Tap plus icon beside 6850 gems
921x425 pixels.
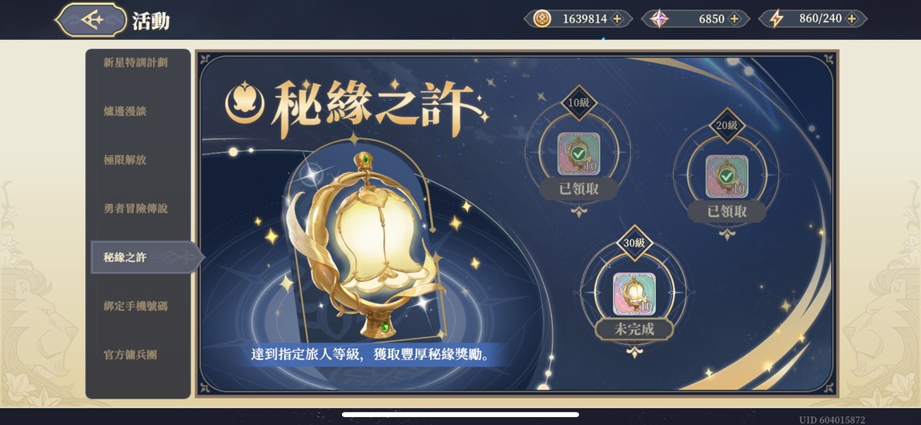click(734, 18)
